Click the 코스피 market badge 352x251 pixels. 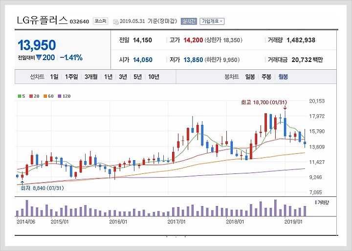(100, 21)
